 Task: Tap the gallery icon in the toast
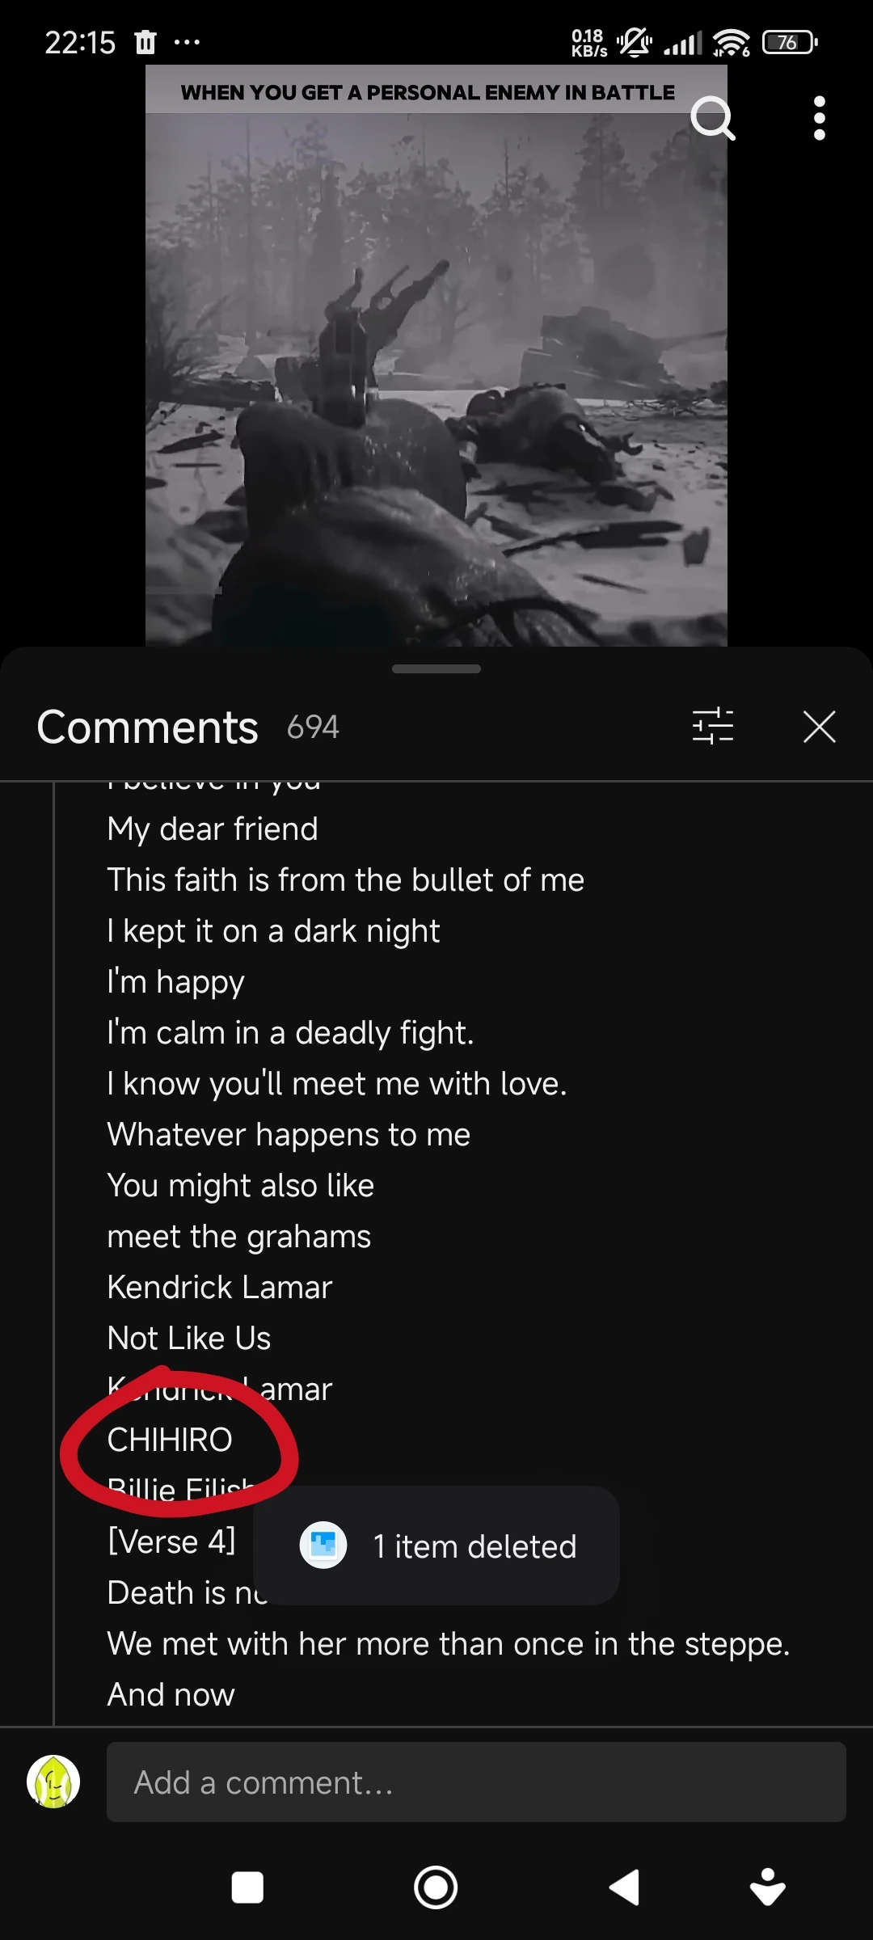[x=323, y=1546]
